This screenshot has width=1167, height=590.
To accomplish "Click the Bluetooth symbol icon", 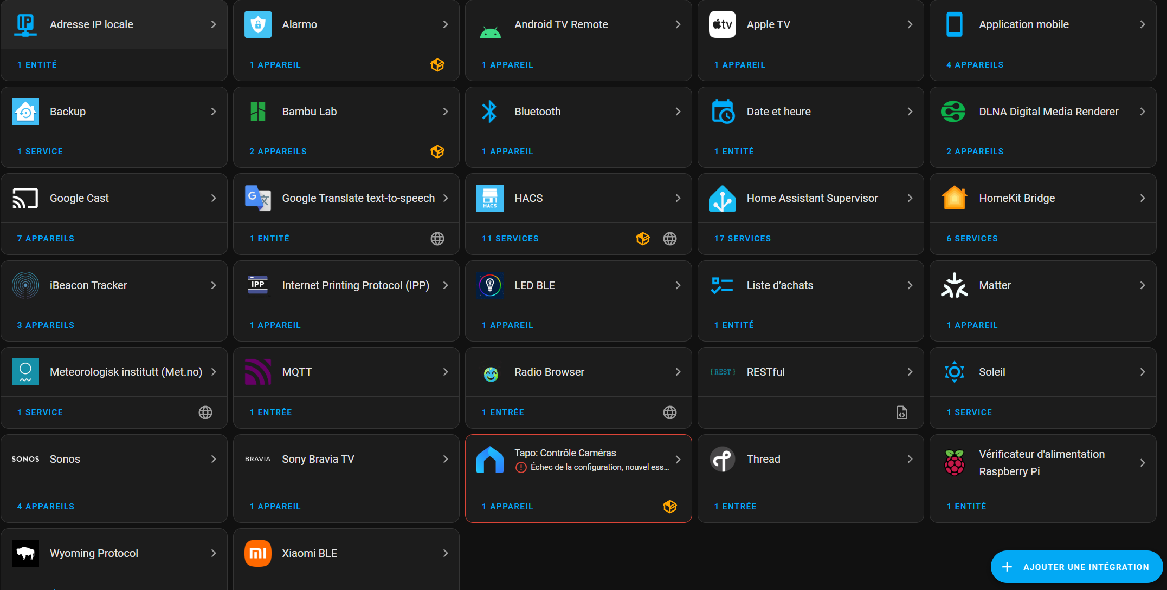I will (490, 112).
